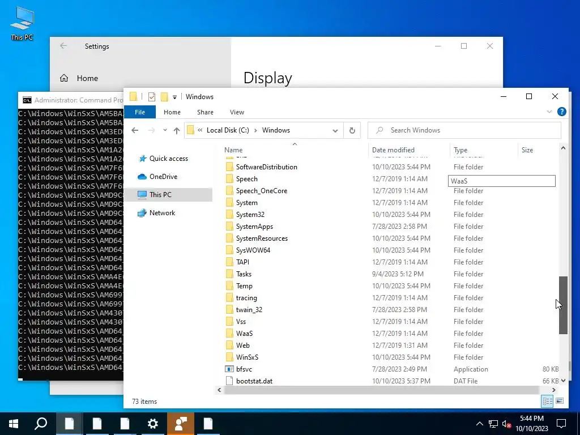Screen dimensions: 580x435
Task: Select the Web folder icon
Action: (229, 346)
